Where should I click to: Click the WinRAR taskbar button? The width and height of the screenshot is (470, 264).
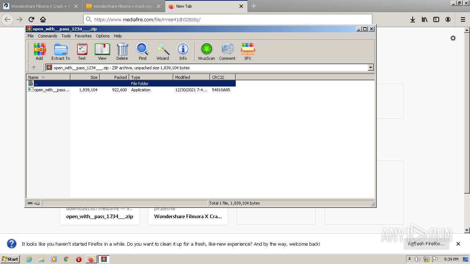104,259
